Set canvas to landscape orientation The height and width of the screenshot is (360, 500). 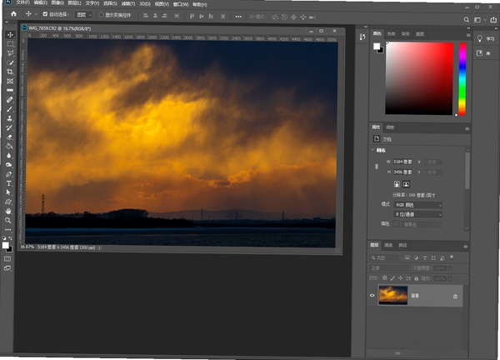(x=406, y=184)
